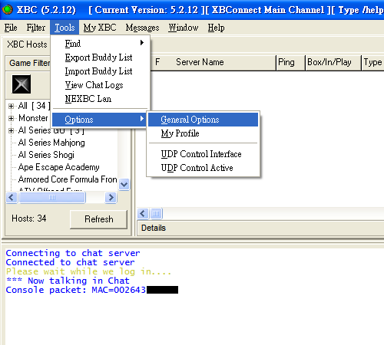
Task: Select View Chat Logs
Action: coord(101,85)
